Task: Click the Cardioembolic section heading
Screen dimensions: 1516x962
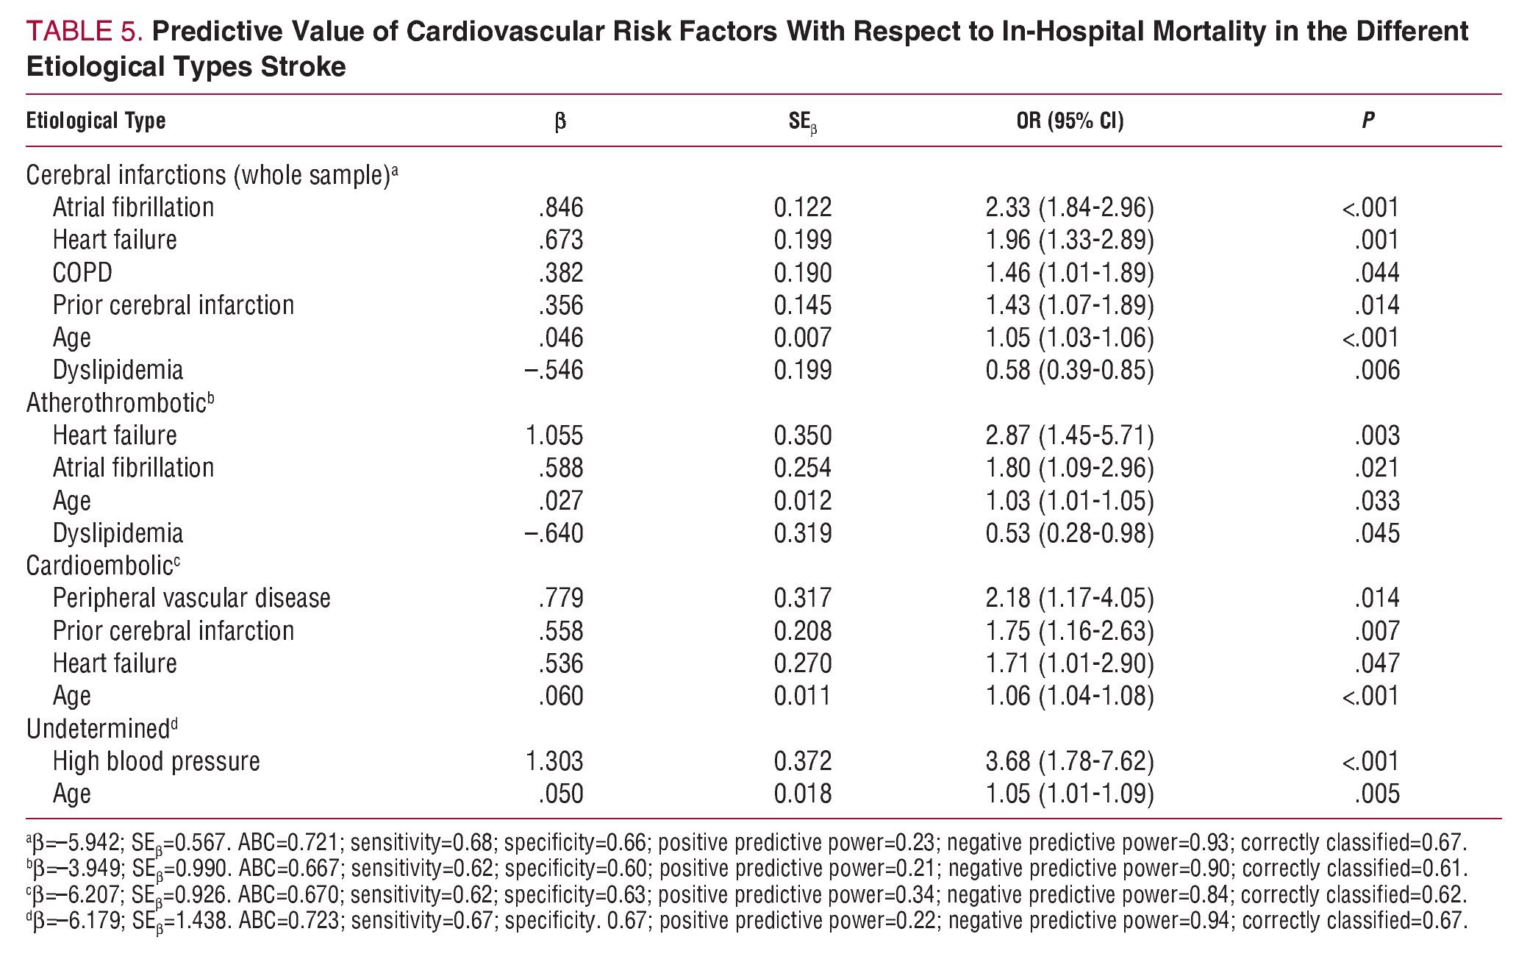Action: pyautogui.click(x=100, y=566)
